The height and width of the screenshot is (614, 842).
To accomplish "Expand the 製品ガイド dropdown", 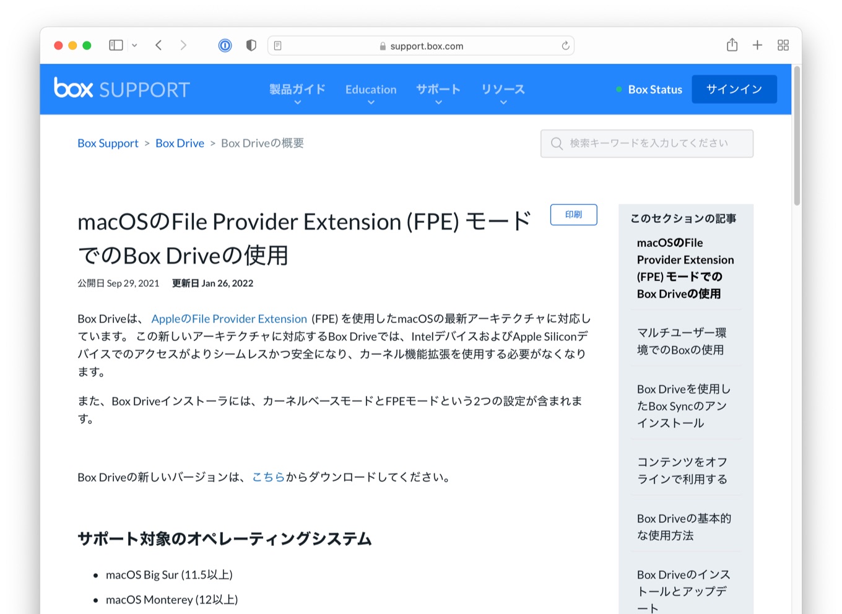I will (x=297, y=89).
